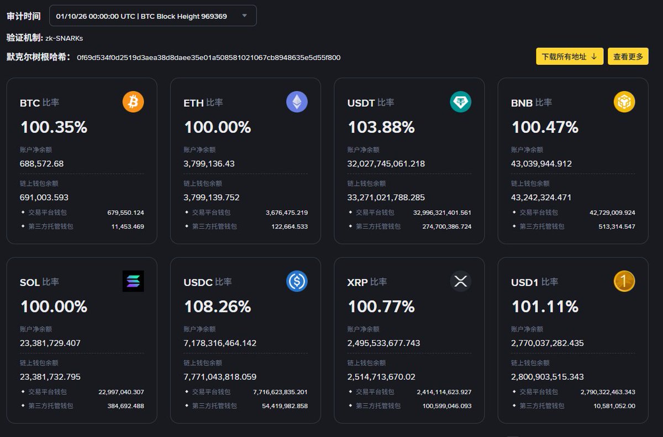
Task: Click ETH net balance 3,799,136.43
Action: [211, 164]
